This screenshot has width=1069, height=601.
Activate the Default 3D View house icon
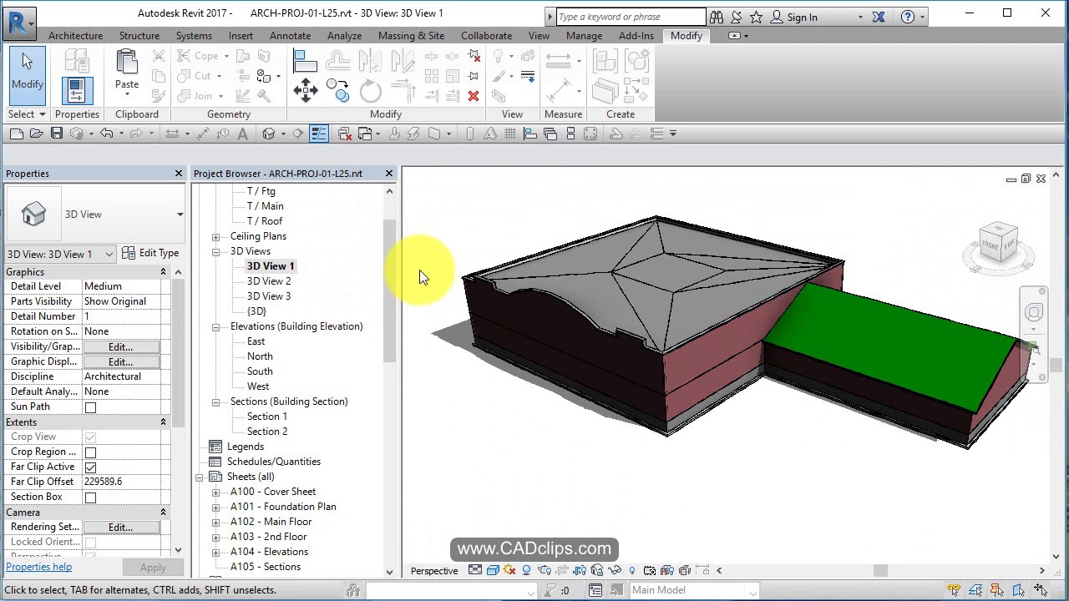click(269, 134)
